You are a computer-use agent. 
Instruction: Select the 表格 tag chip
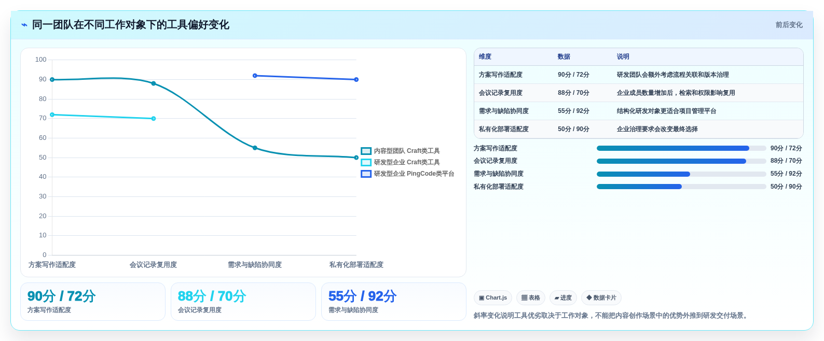(x=531, y=298)
